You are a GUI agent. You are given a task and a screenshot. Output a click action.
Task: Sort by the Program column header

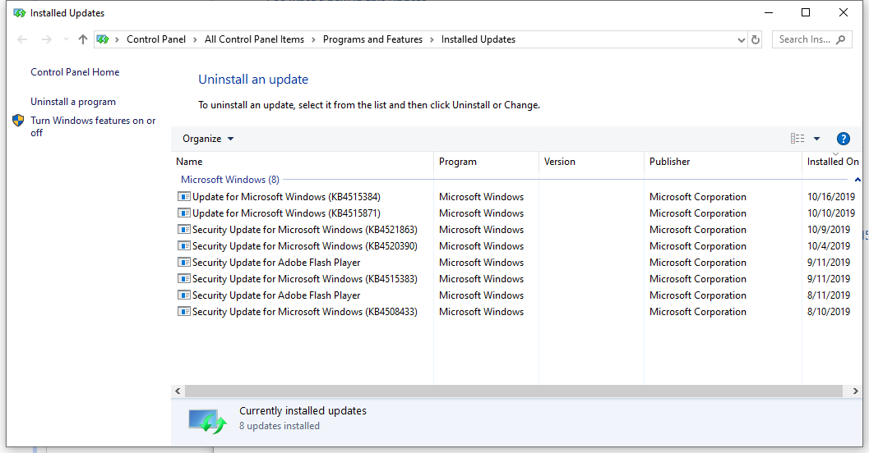pyautogui.click(x=486, y=162)
